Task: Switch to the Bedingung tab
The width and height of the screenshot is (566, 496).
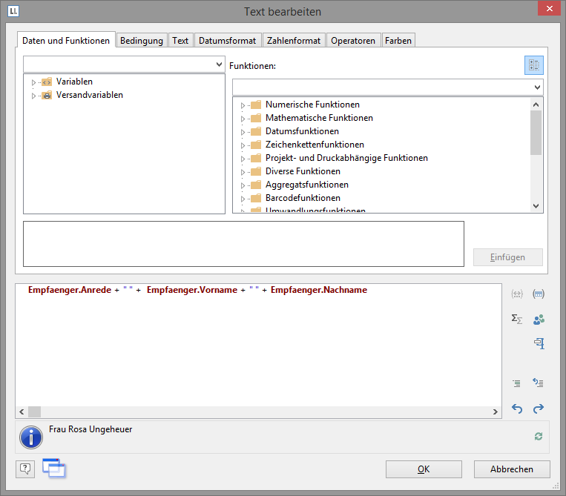Action: coord(142,41)
